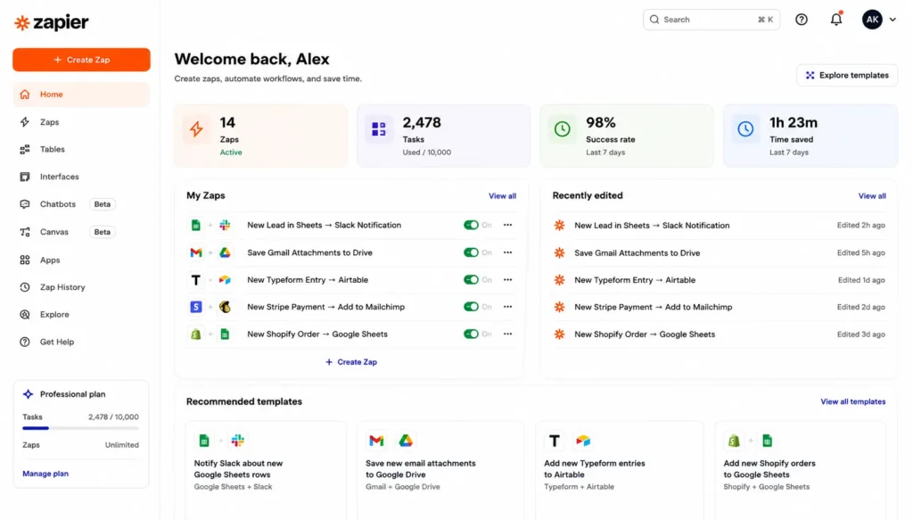This screenshot has height=520, width=913.
Task: Click Slack icon in New Lead row
Action: [x=225, y=225]
